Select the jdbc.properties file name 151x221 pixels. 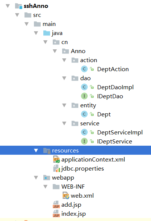pyautogui.click(x=82, y=169)
